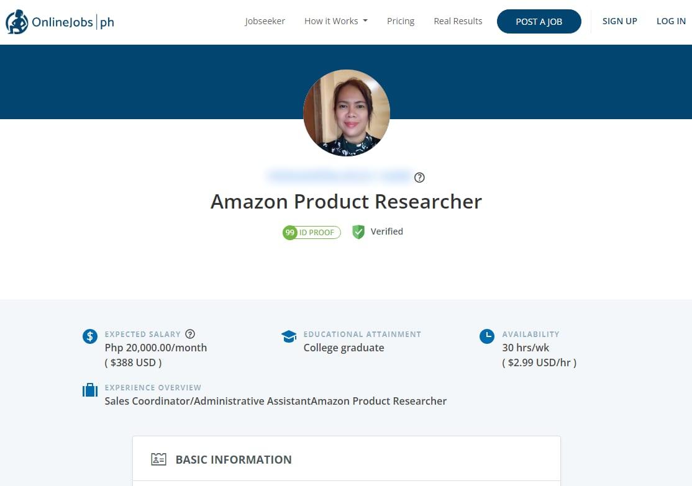Click the Basic Information section header

(x=234, y=459)
